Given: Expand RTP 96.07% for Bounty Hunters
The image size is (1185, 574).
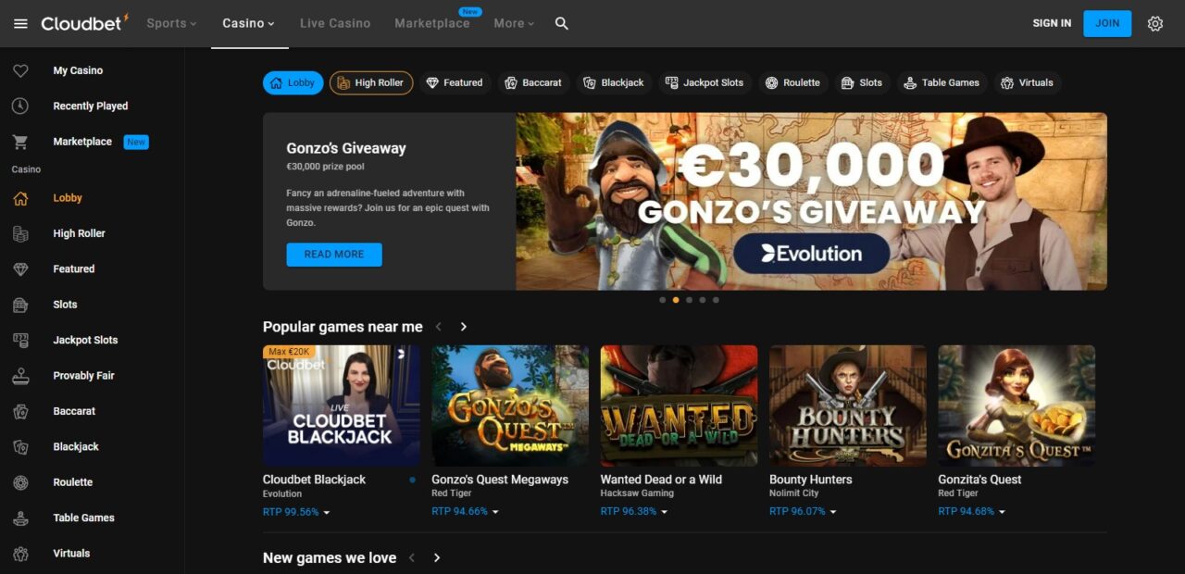Looking at the screenshot, I should (x=803, y=512).
